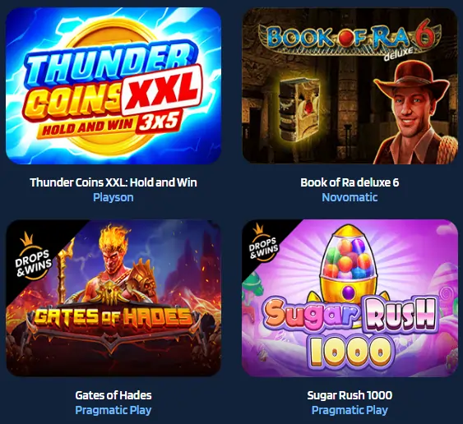The width and height of the screenshot is (463, 424).
Task: Click the Thunder Coins XXL: Hold and Win title
Action: (113, 182)
